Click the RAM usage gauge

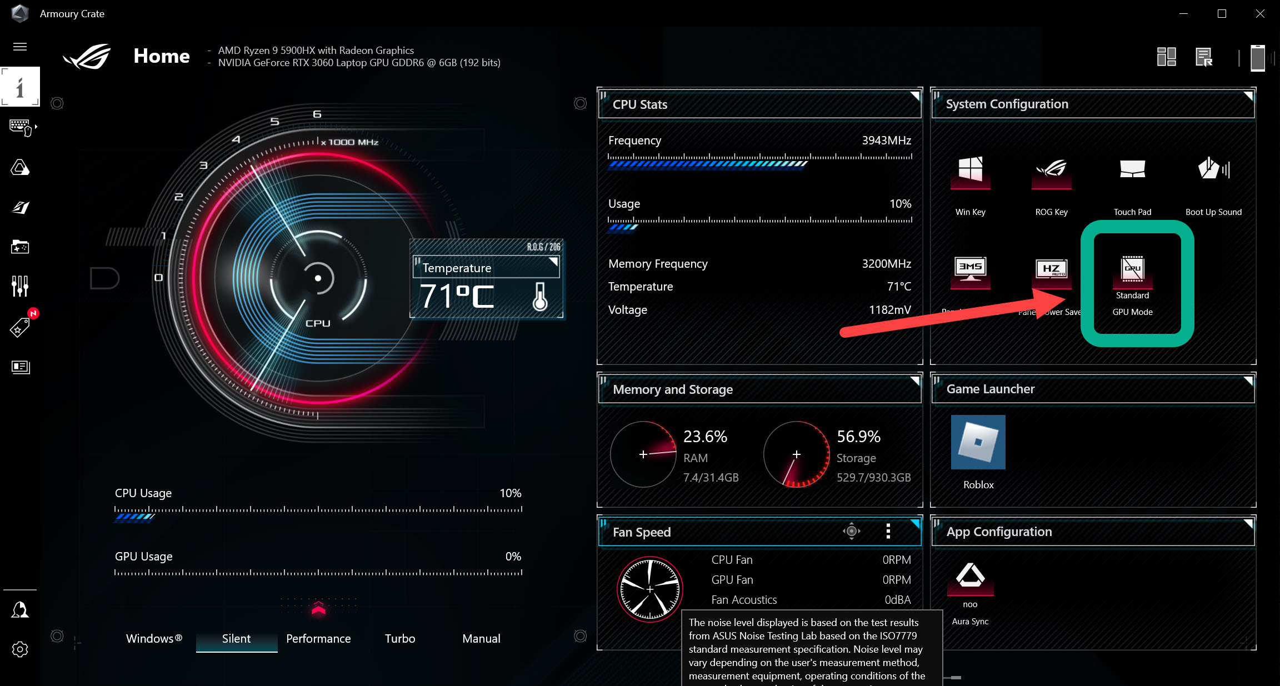pos(643,454)
